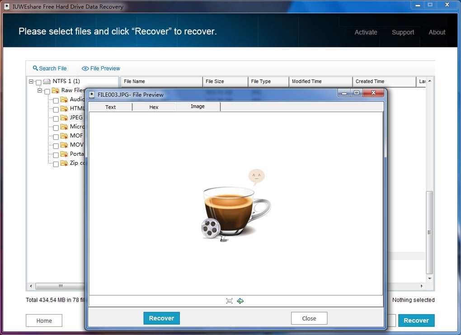Open the Activate menu item
Screen dimensions: 461x335
point(366,33)
